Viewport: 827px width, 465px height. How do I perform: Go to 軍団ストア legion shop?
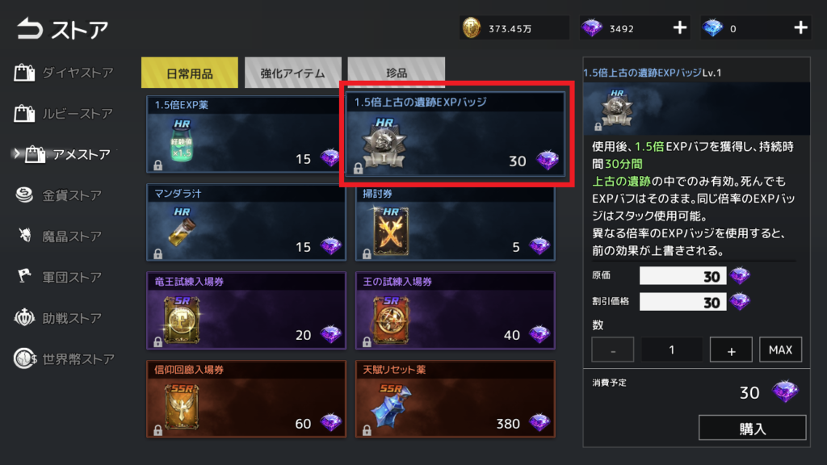pos(58,277)
